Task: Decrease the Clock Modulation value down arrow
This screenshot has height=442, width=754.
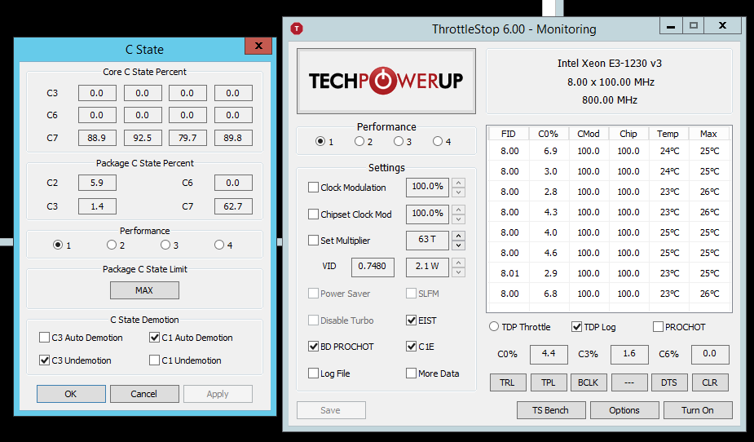Action: [x=459, y=192]
